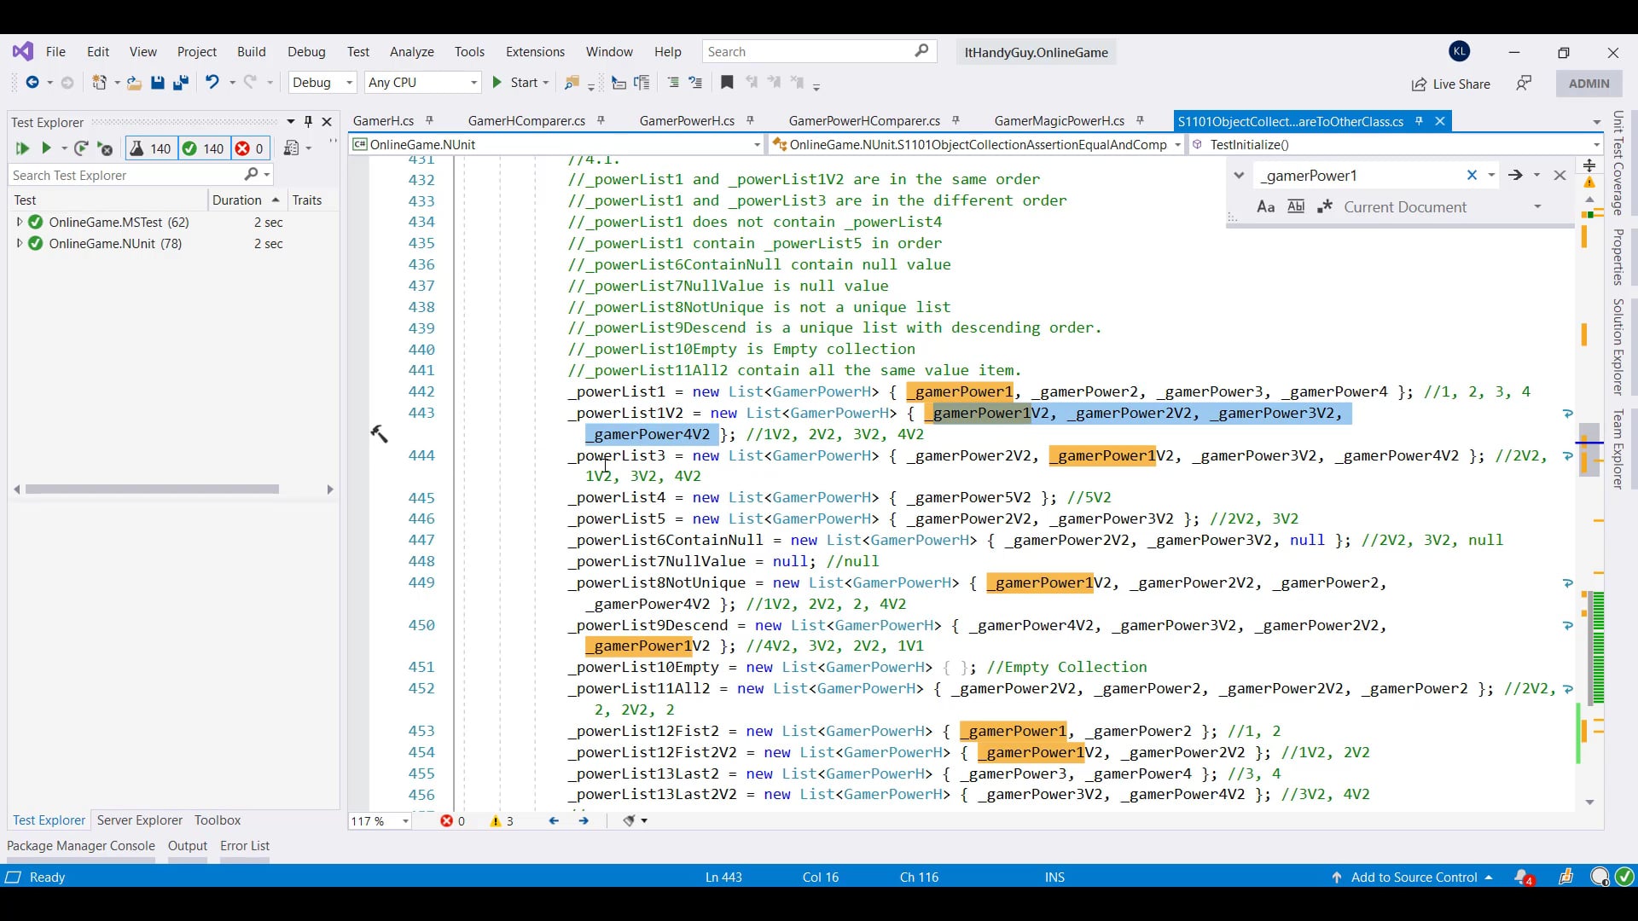This screenshot has width=1638, height=921.
Task: Select the Match Case option in Find
Action: pos(1266,206)
